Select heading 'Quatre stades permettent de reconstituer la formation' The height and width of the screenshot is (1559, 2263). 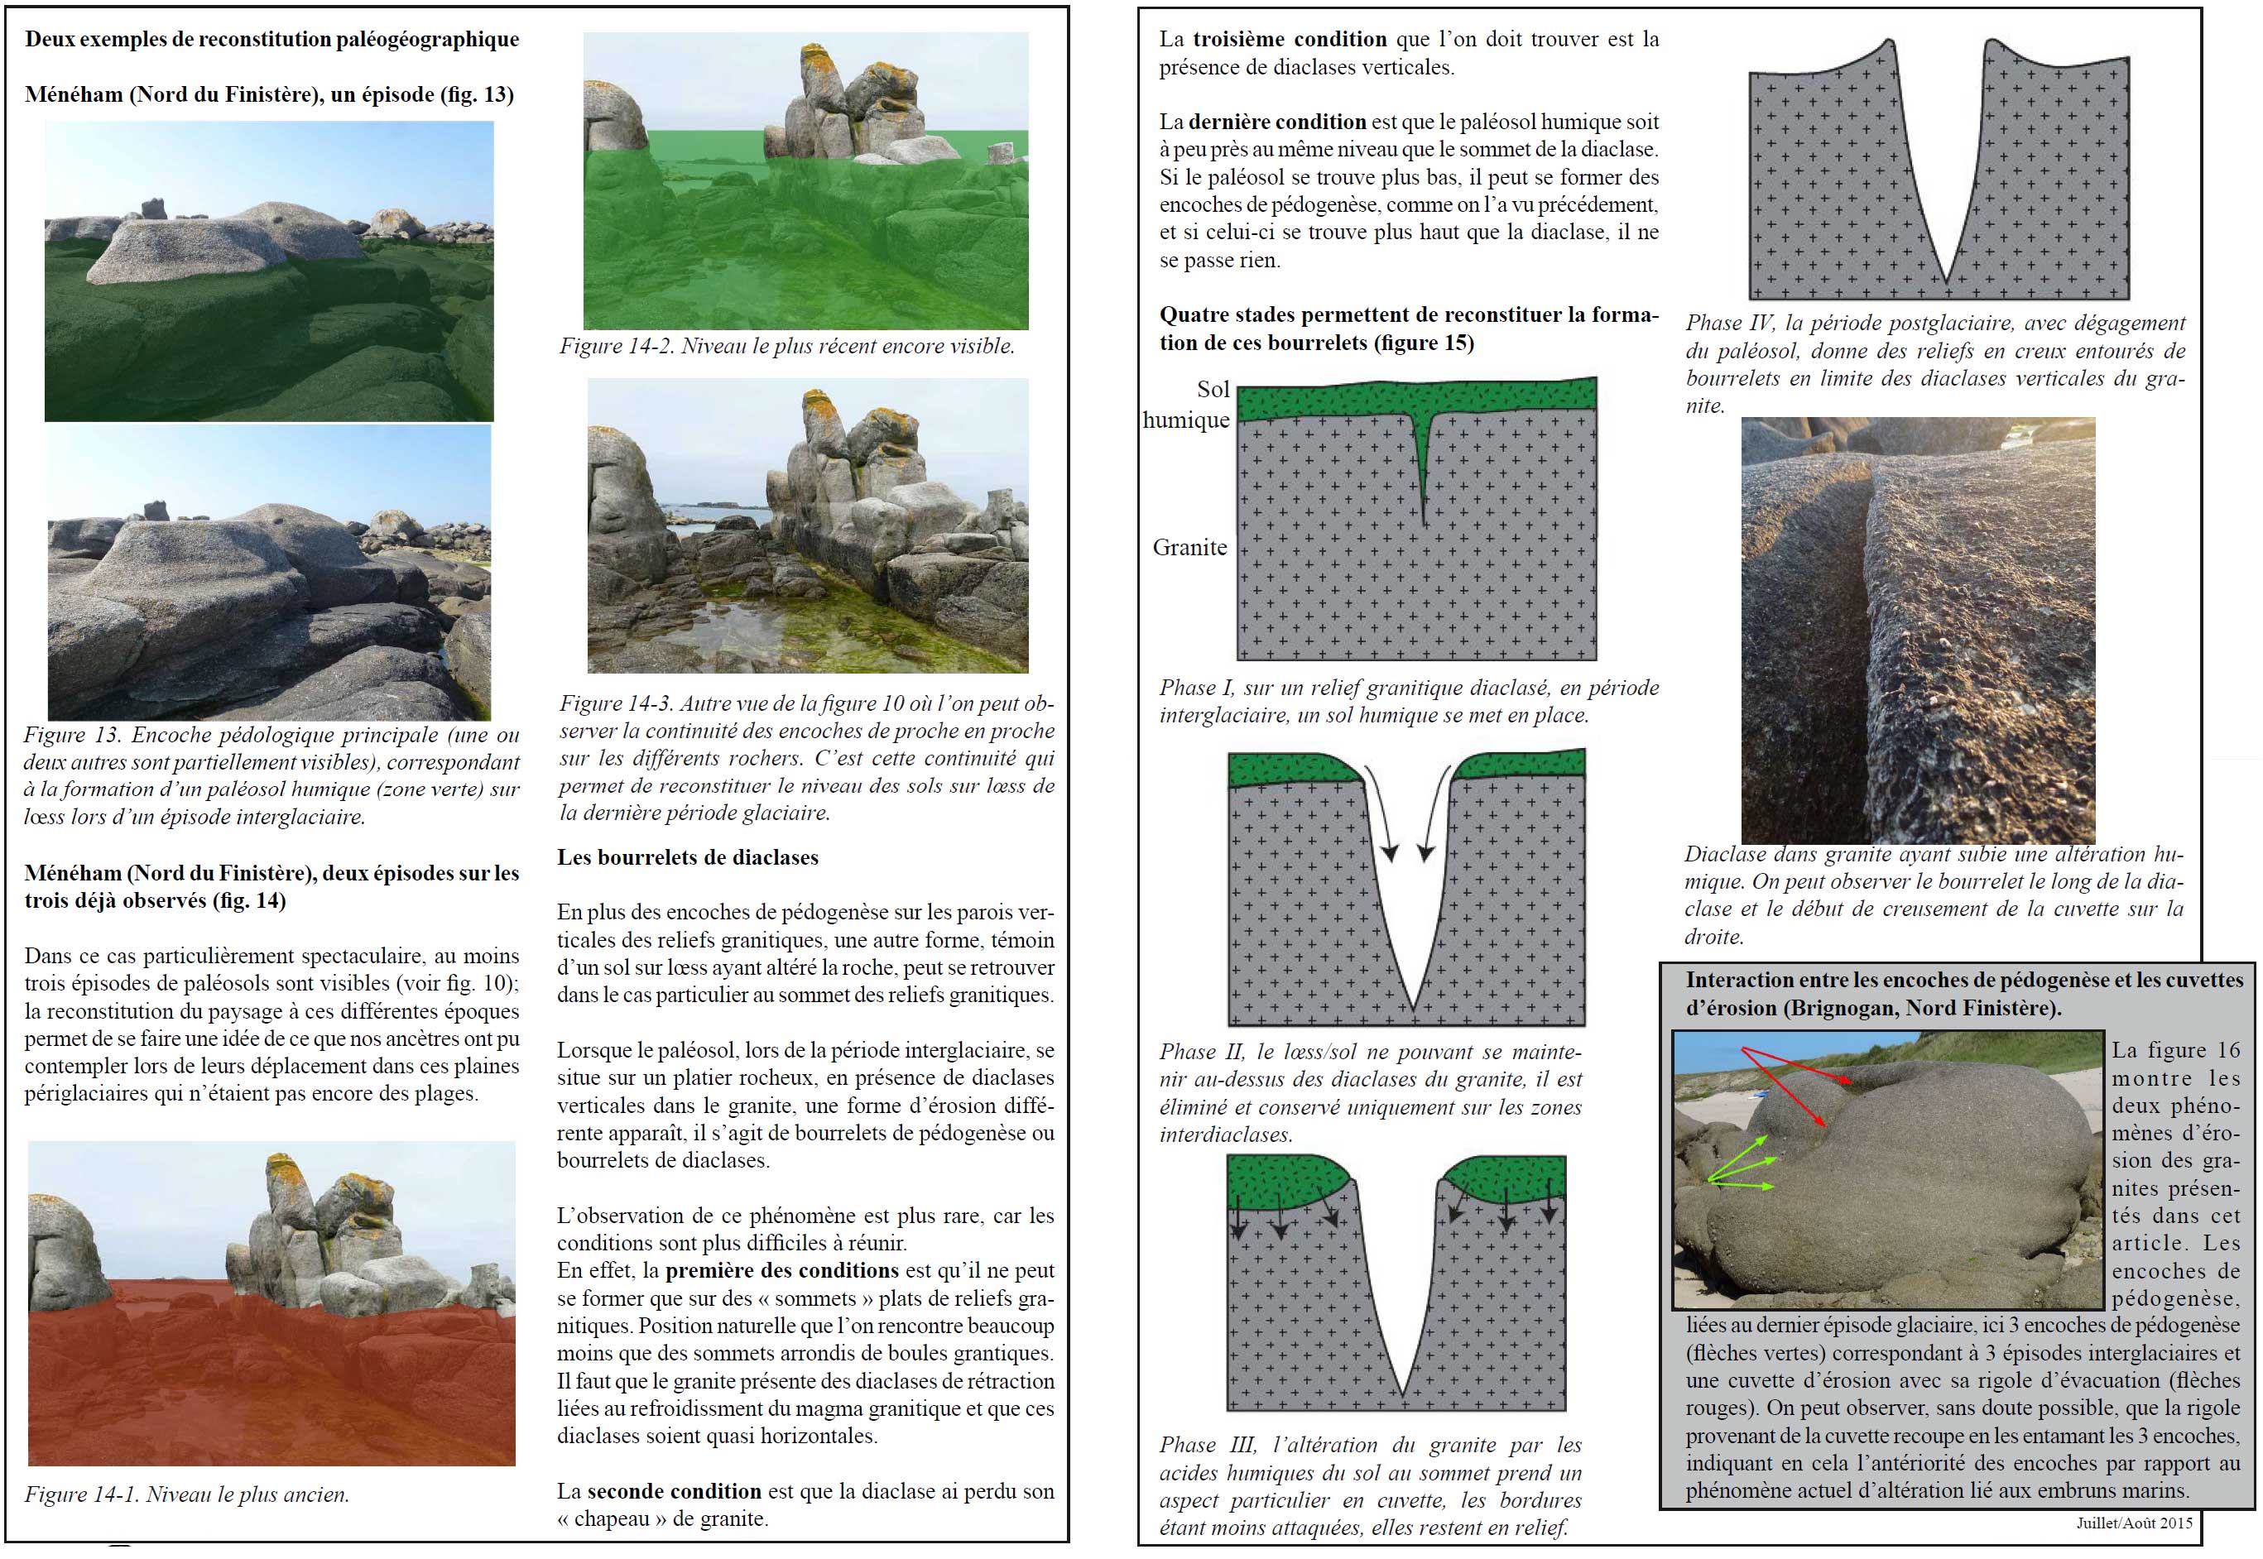coord(1409,329)
